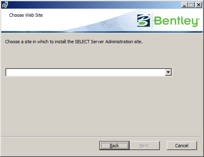
Task: Click the blue divider under the header
Action: [x=102, y=32]
